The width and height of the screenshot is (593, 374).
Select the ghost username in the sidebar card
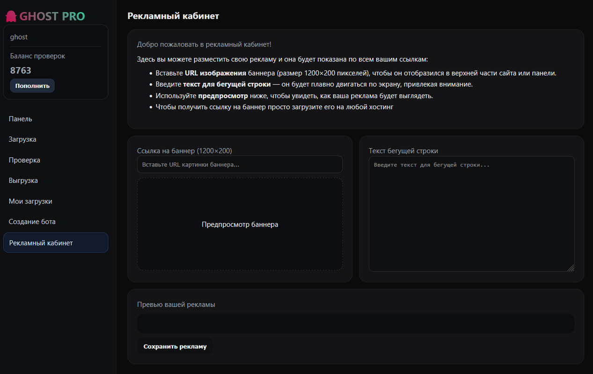19,37
